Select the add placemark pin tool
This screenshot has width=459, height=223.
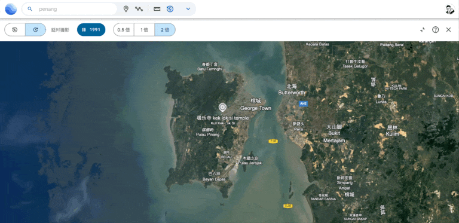pyautogui.click(x=126, y=9)
